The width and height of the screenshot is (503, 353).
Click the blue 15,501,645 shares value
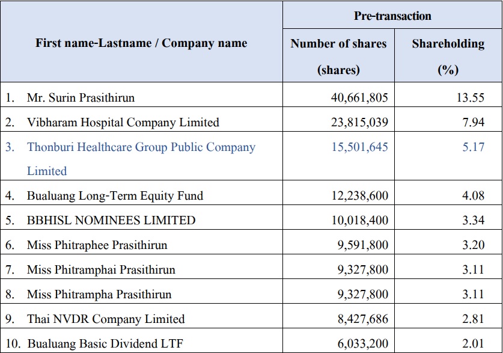[x=359, y=147]
